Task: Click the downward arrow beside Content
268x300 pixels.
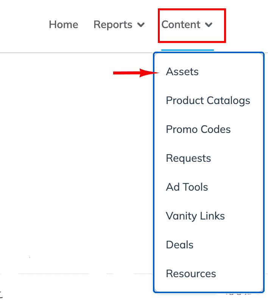Action: [209, 25]
